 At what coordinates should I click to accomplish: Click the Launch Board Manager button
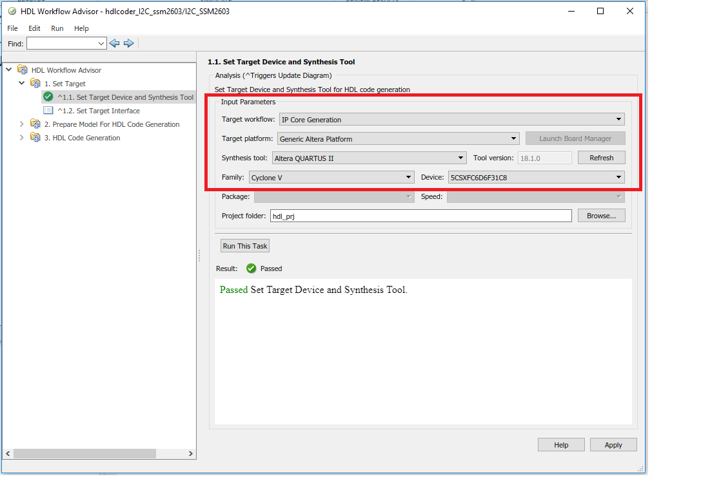tap(575, 138)
